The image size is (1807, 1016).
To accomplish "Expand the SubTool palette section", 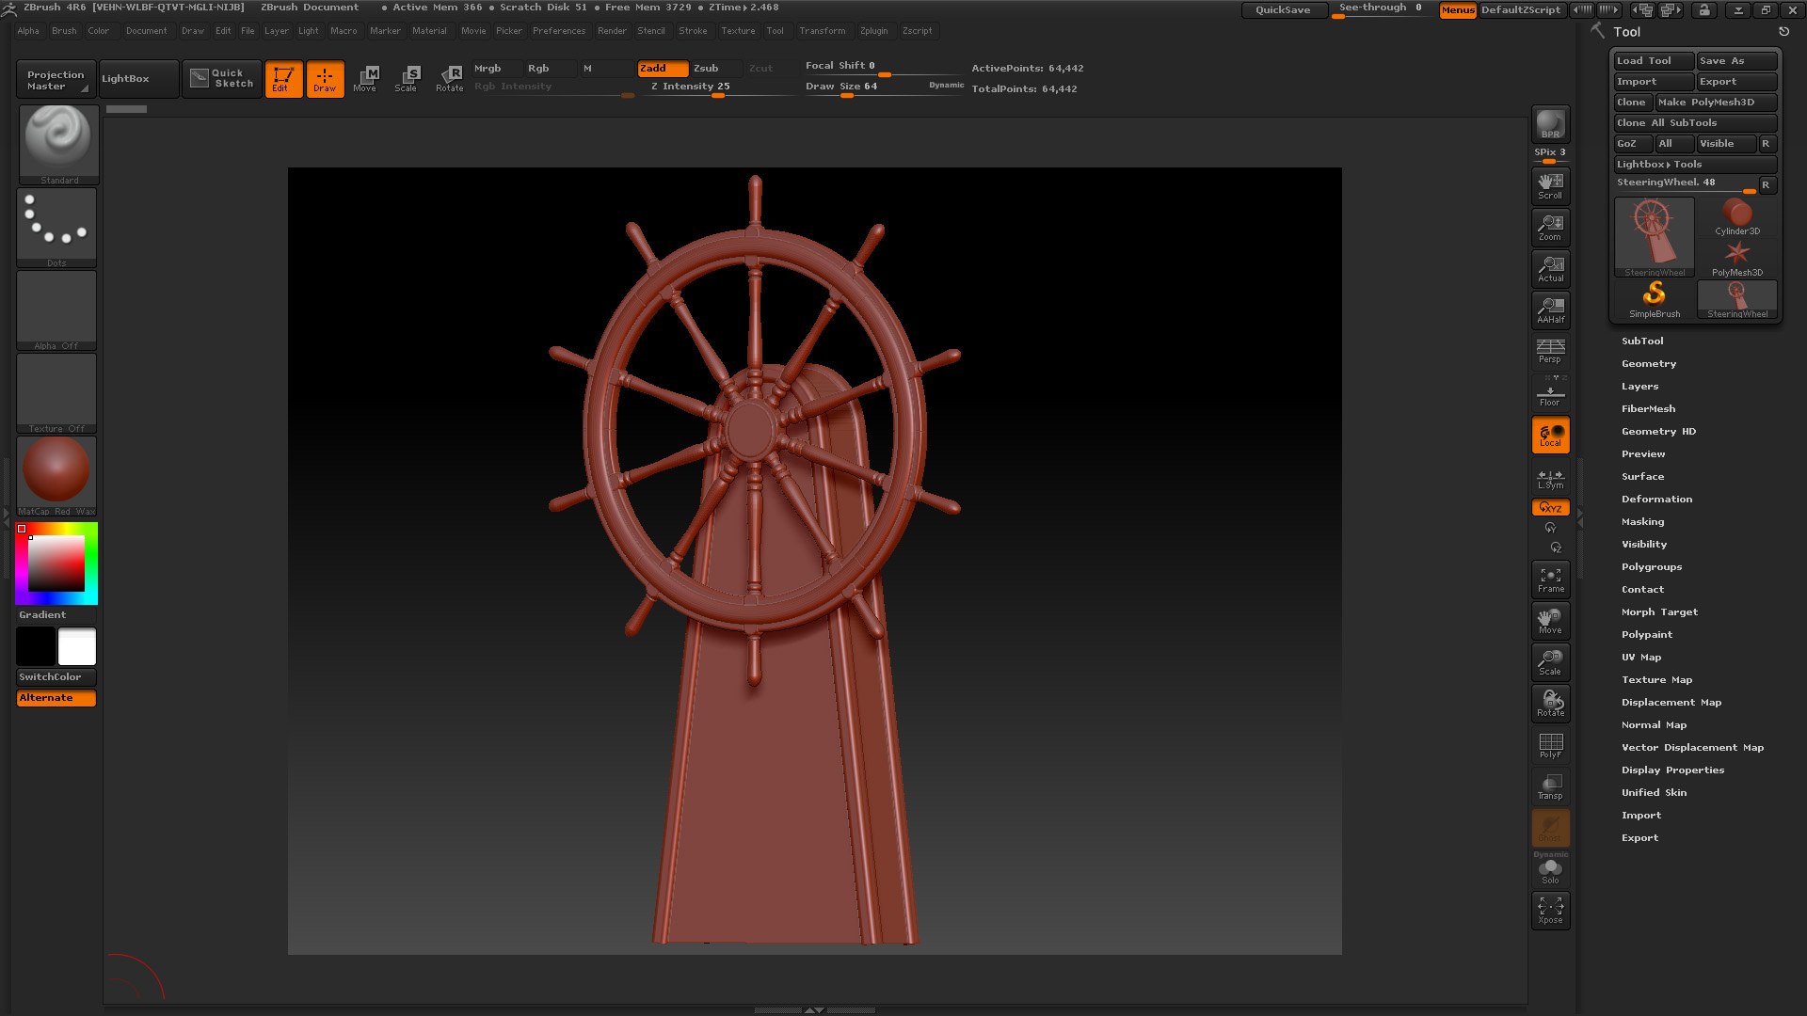I will pyautogui.click(x=1642, y=341).
